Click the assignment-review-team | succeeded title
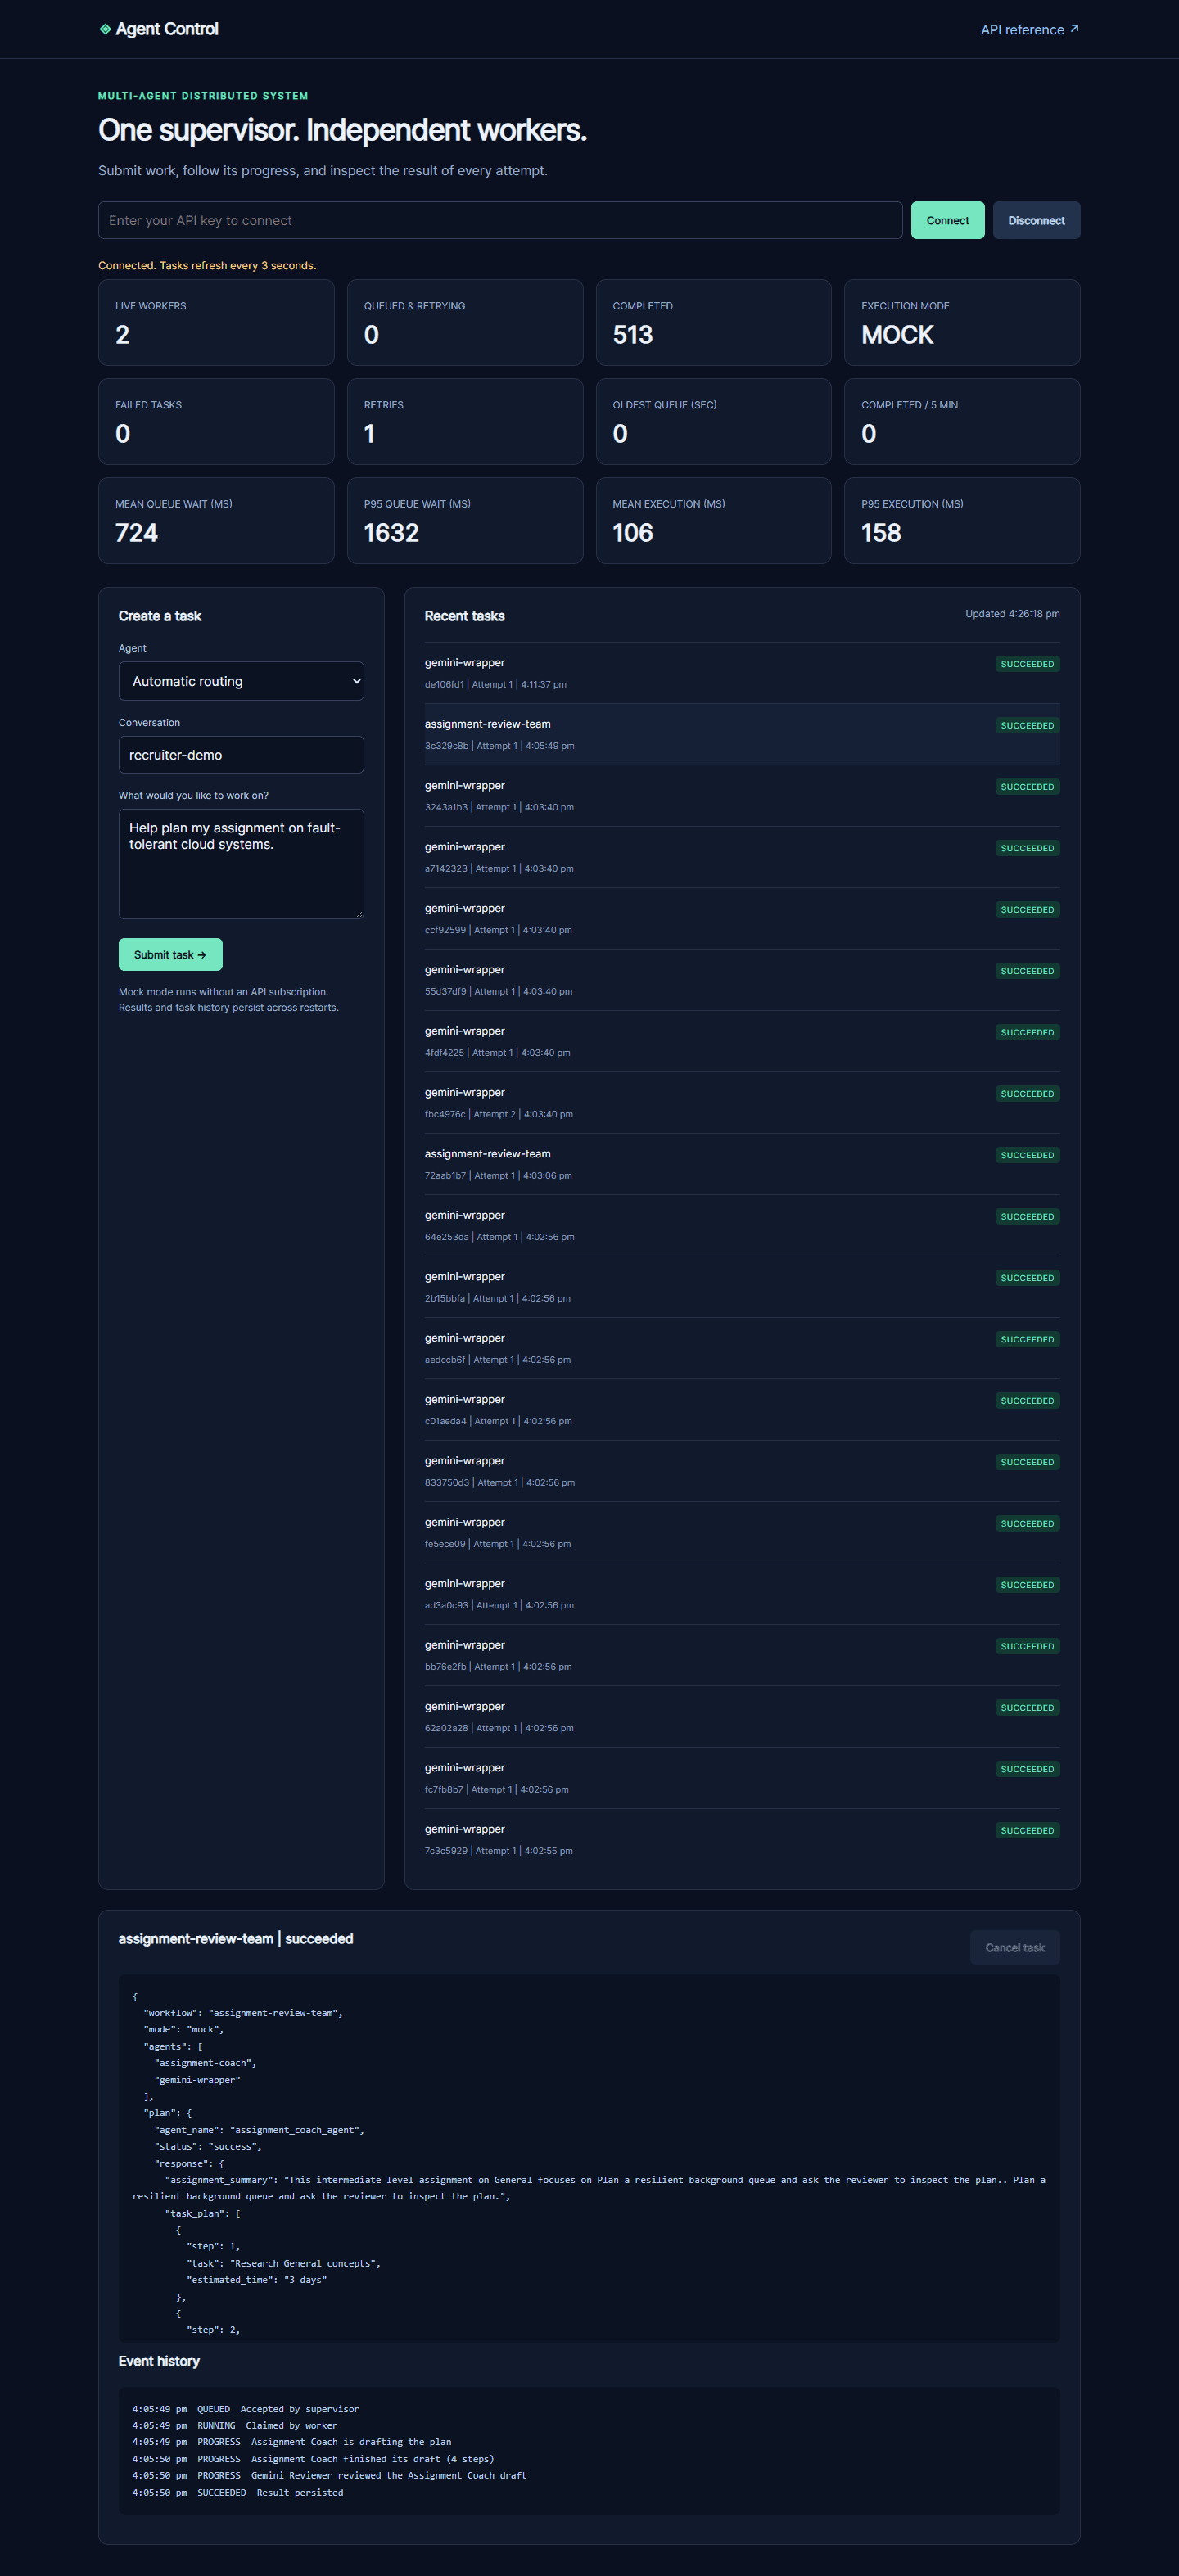The image size is (1179, 2576). coord(236,1939)
